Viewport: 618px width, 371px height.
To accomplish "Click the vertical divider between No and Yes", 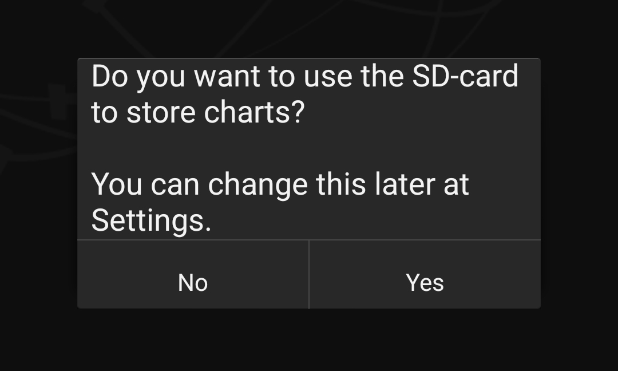I will pos(309,275).
